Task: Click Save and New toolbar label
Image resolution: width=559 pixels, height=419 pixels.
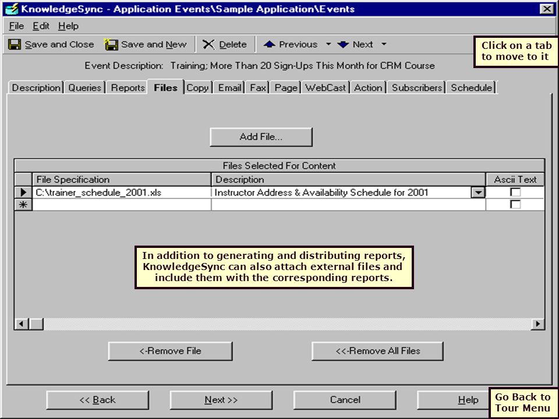Action: [154, 45]
